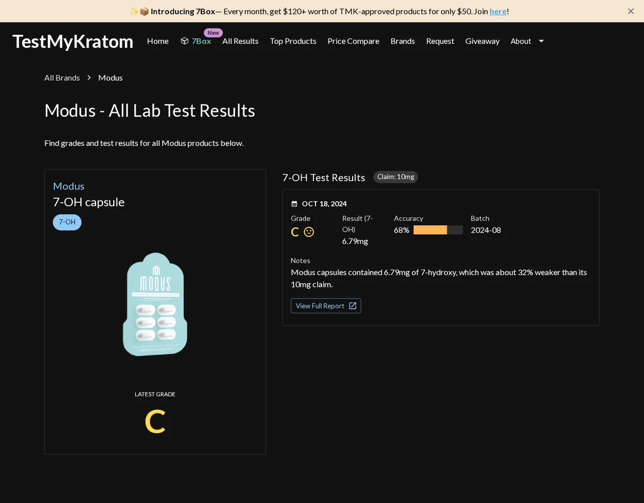Image resolution: width=644 pixels, height=503 pixels.
Task: Click the 68% accuracy value
Action: pyautogui.click(x=401, y=230)
